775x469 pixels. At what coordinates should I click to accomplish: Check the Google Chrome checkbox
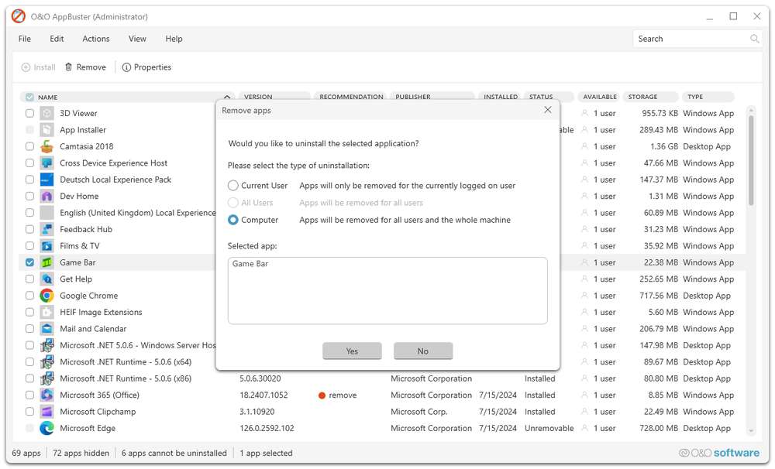tap(29, 296)
